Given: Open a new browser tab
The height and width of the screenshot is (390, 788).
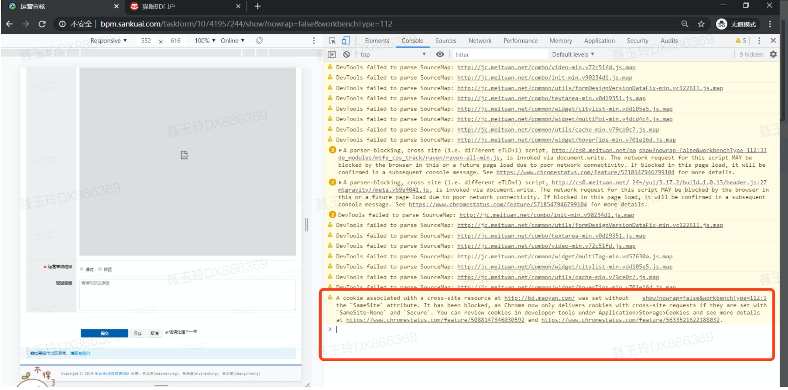Looking at the screenshot, I should (x=257, y=6).
